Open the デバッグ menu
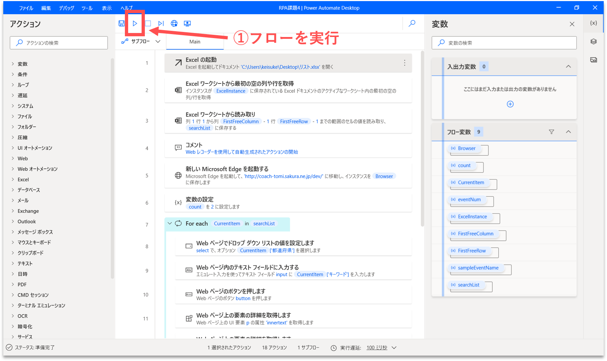 pyautogui.click(x=66, y=8)
